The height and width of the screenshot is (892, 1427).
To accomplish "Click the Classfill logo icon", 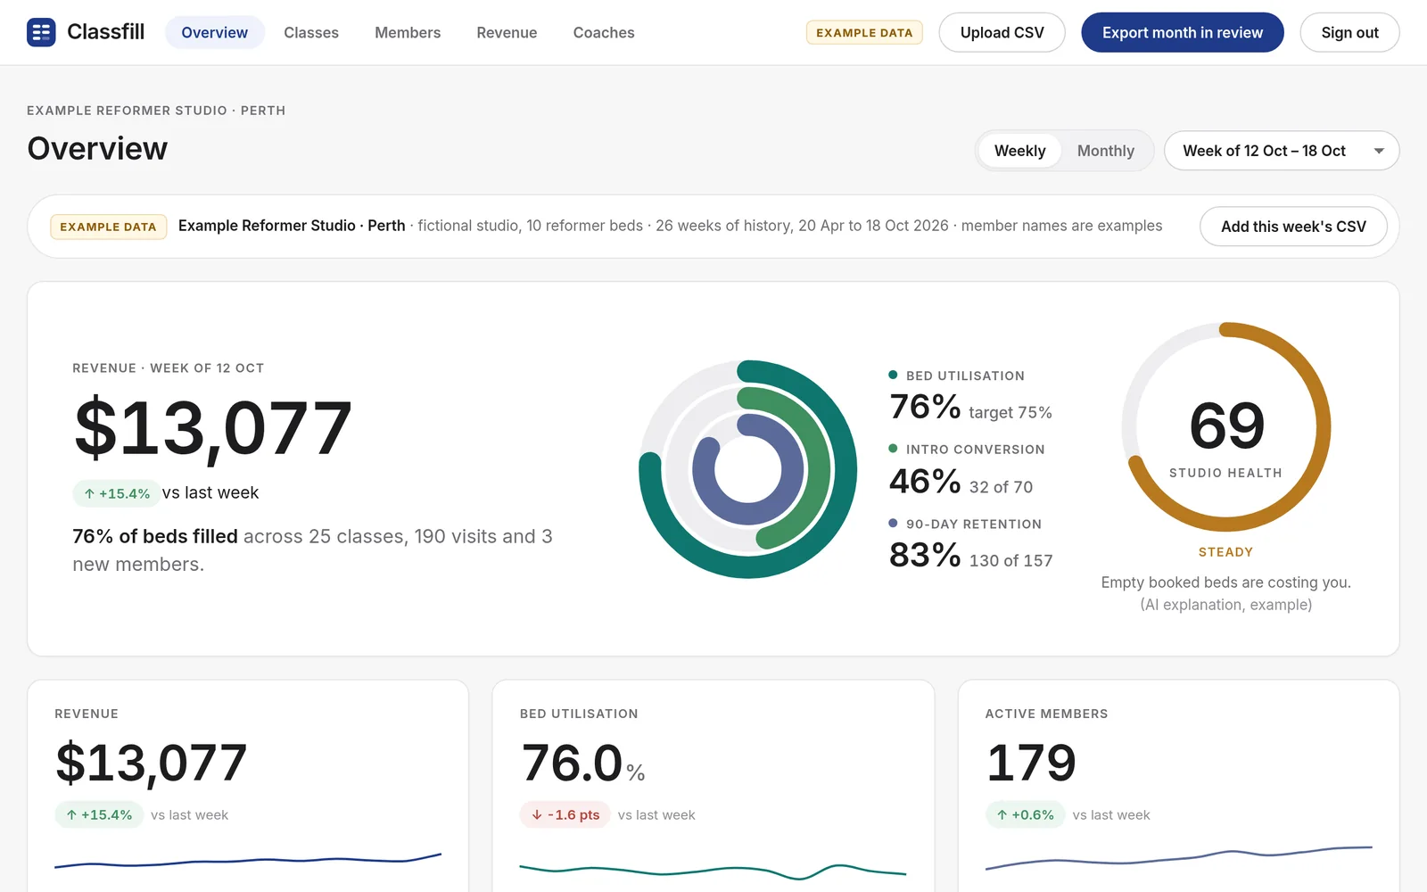I will pos(41,32).
